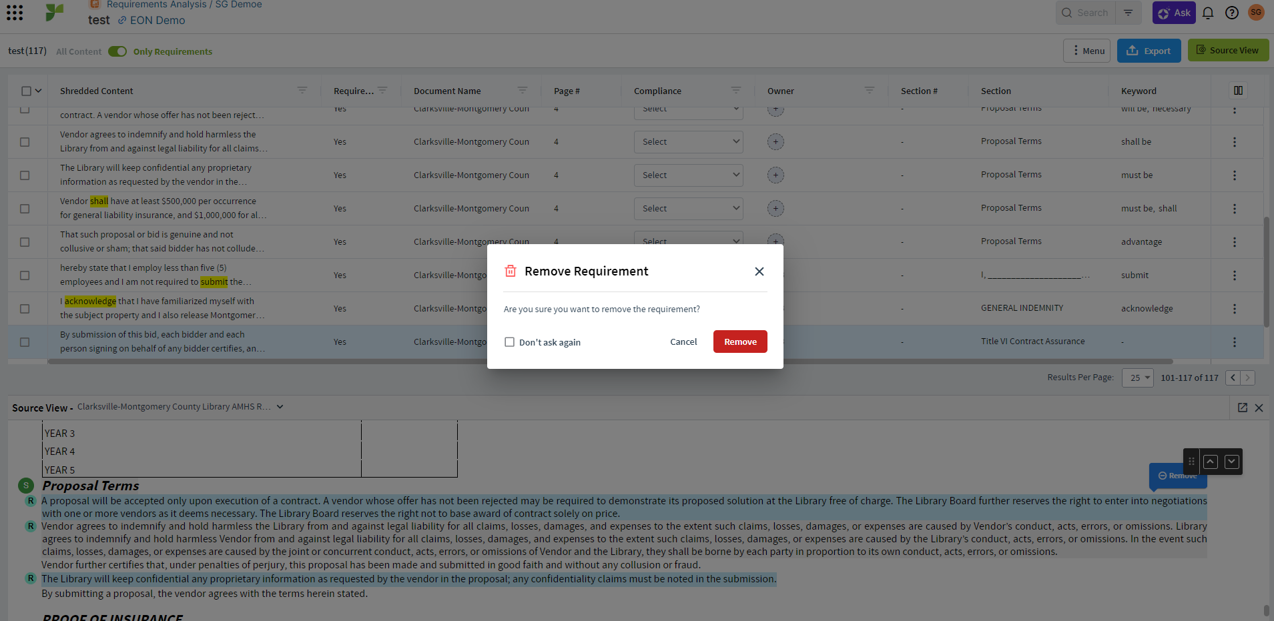Click the All Content label

pyautogui.click(x=79, y=51)
